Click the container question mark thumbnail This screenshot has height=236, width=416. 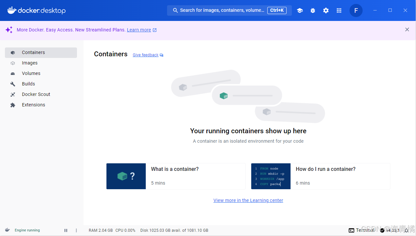click(126, 176)
